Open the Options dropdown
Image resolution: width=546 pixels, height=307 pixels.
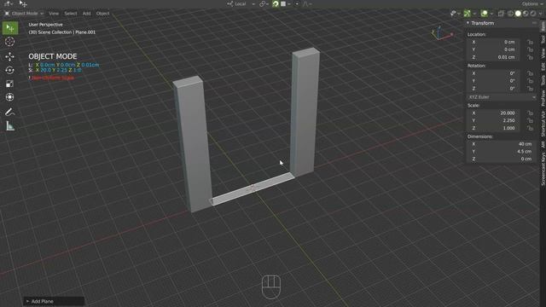(532, 3)
